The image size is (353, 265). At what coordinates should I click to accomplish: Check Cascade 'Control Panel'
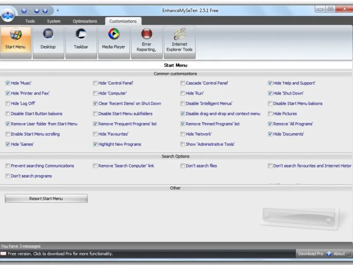(183, 83)
